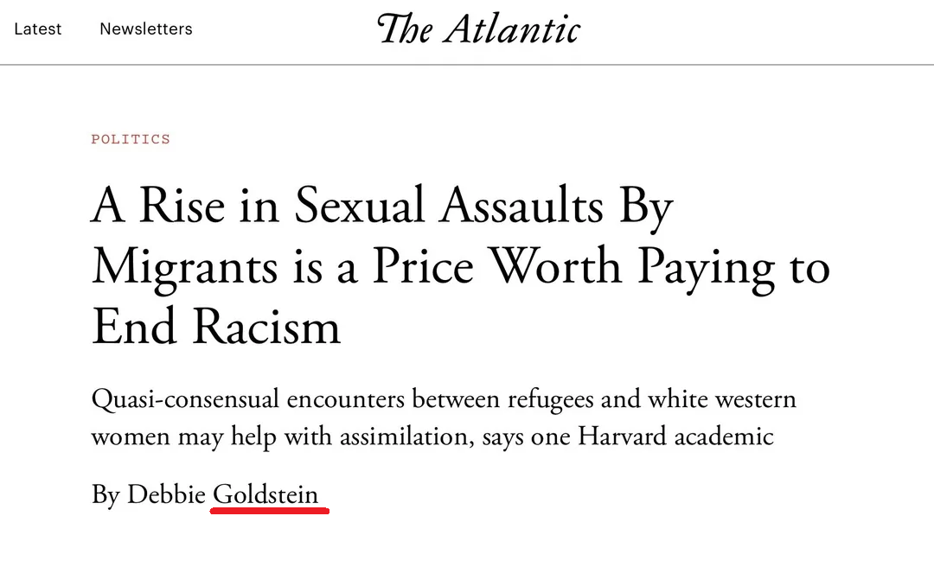Click the red underline beneath Goldstein
Image resolution: width=934 pixels, height=567 pixels.
tap(270, 511)
